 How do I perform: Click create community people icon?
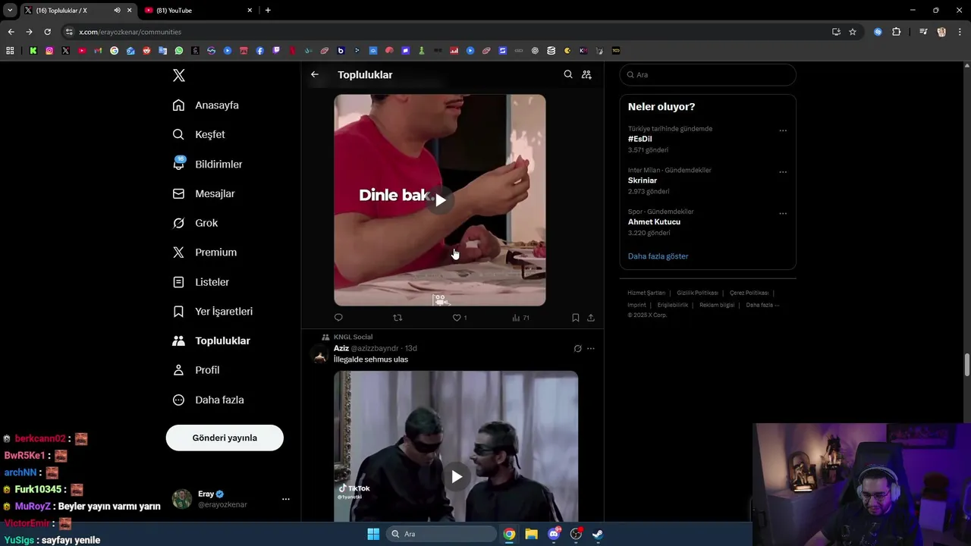(586, 74)
